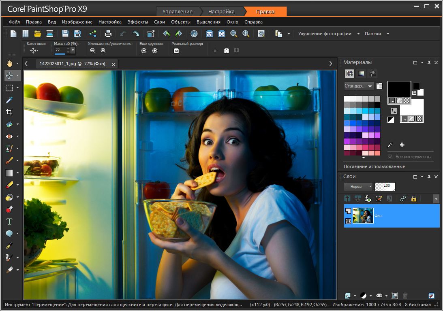Select the Red Eye tool
This screenshot has width=443, height=311.
(9, 136)
